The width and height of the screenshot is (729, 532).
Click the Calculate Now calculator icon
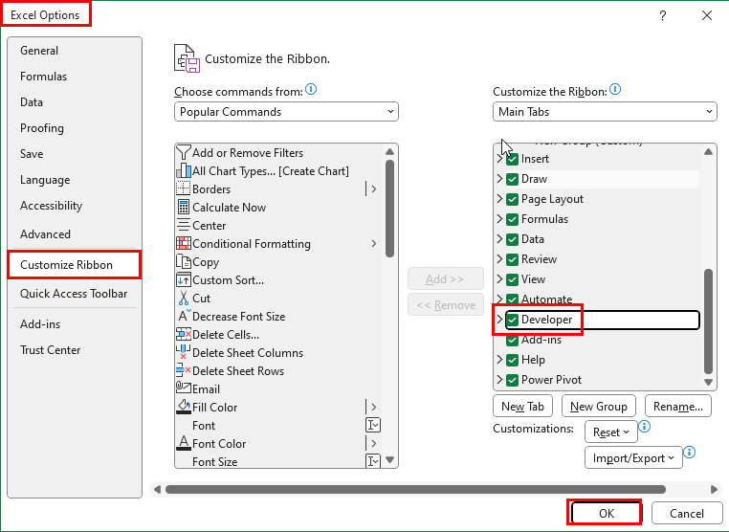[184, 207]
